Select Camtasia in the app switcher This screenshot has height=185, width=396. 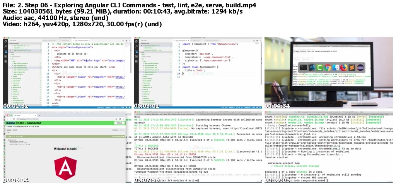(x=319, y=67)
